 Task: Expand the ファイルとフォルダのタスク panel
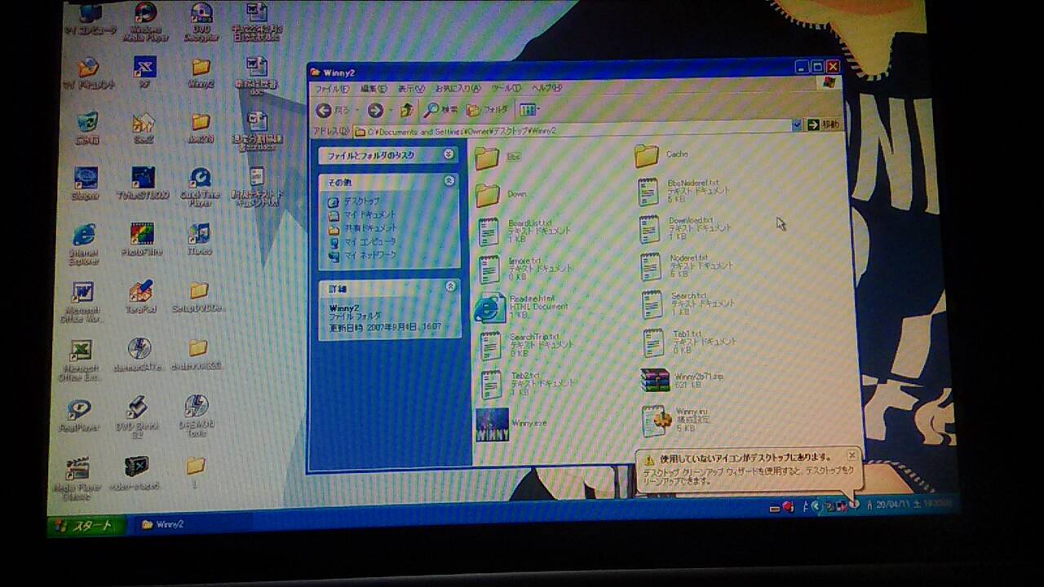click(449, 154)
